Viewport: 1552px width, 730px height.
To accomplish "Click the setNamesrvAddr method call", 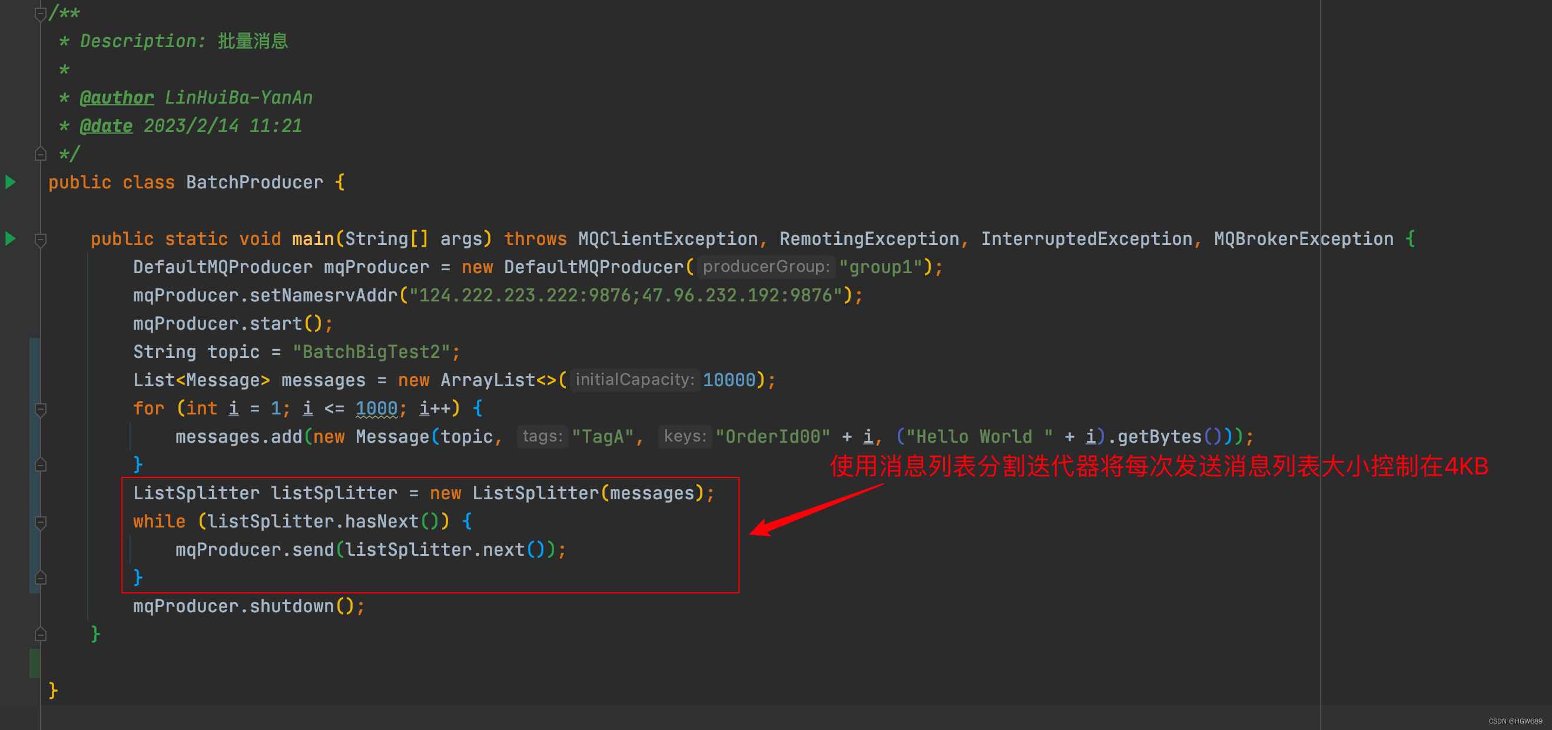I will click(324, 296).
